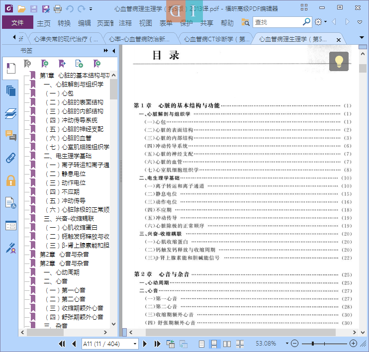Toggle continuous facing view mode
The height and width of the screenshot is (352, 369).
[240, 344]
